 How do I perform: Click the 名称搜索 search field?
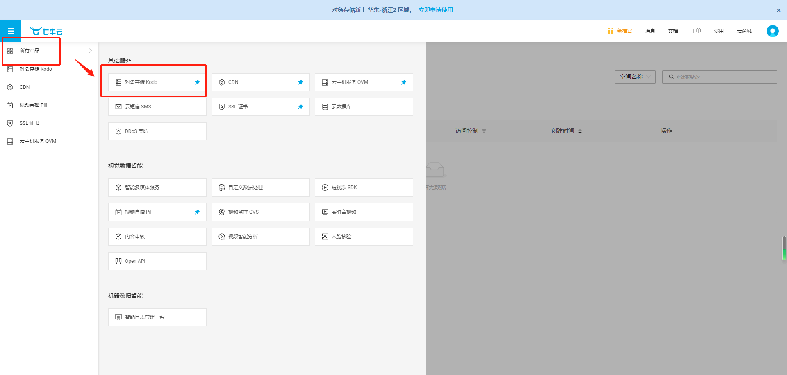click(x=719, y=77)
